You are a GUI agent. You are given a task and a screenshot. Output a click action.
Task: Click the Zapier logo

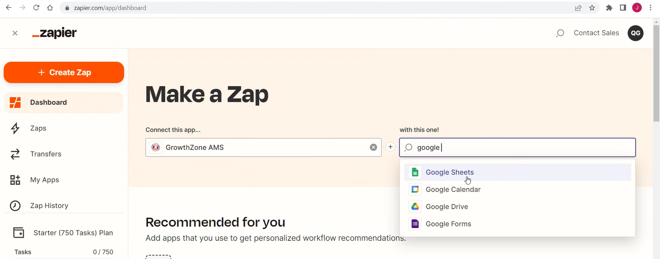[x=55, y=33]
